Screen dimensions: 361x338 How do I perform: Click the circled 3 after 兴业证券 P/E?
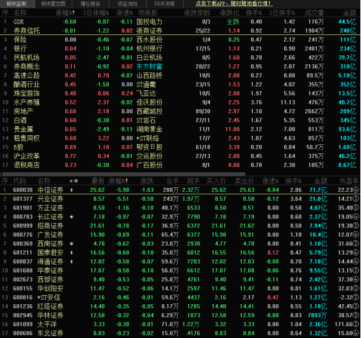pos(356,199)
